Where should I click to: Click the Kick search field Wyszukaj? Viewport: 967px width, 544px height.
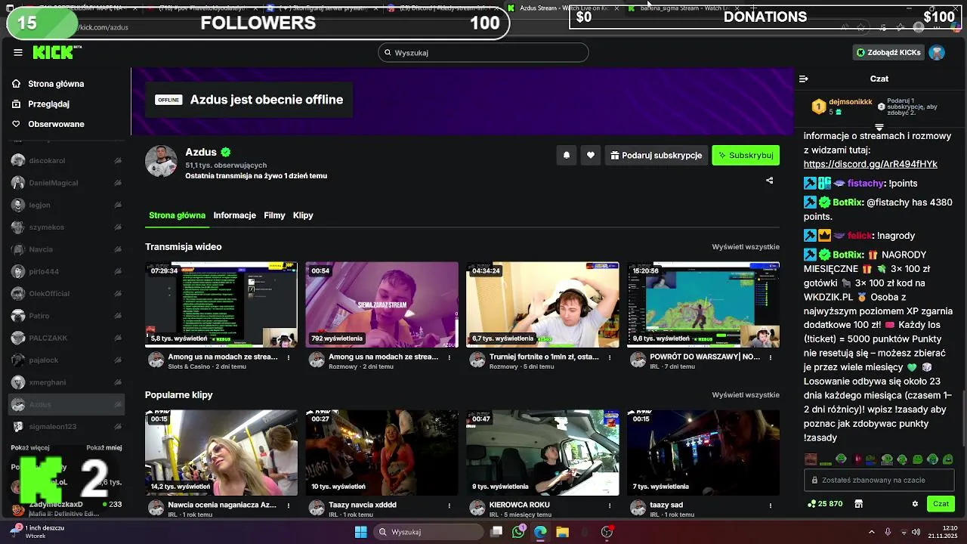pos(483,53)
